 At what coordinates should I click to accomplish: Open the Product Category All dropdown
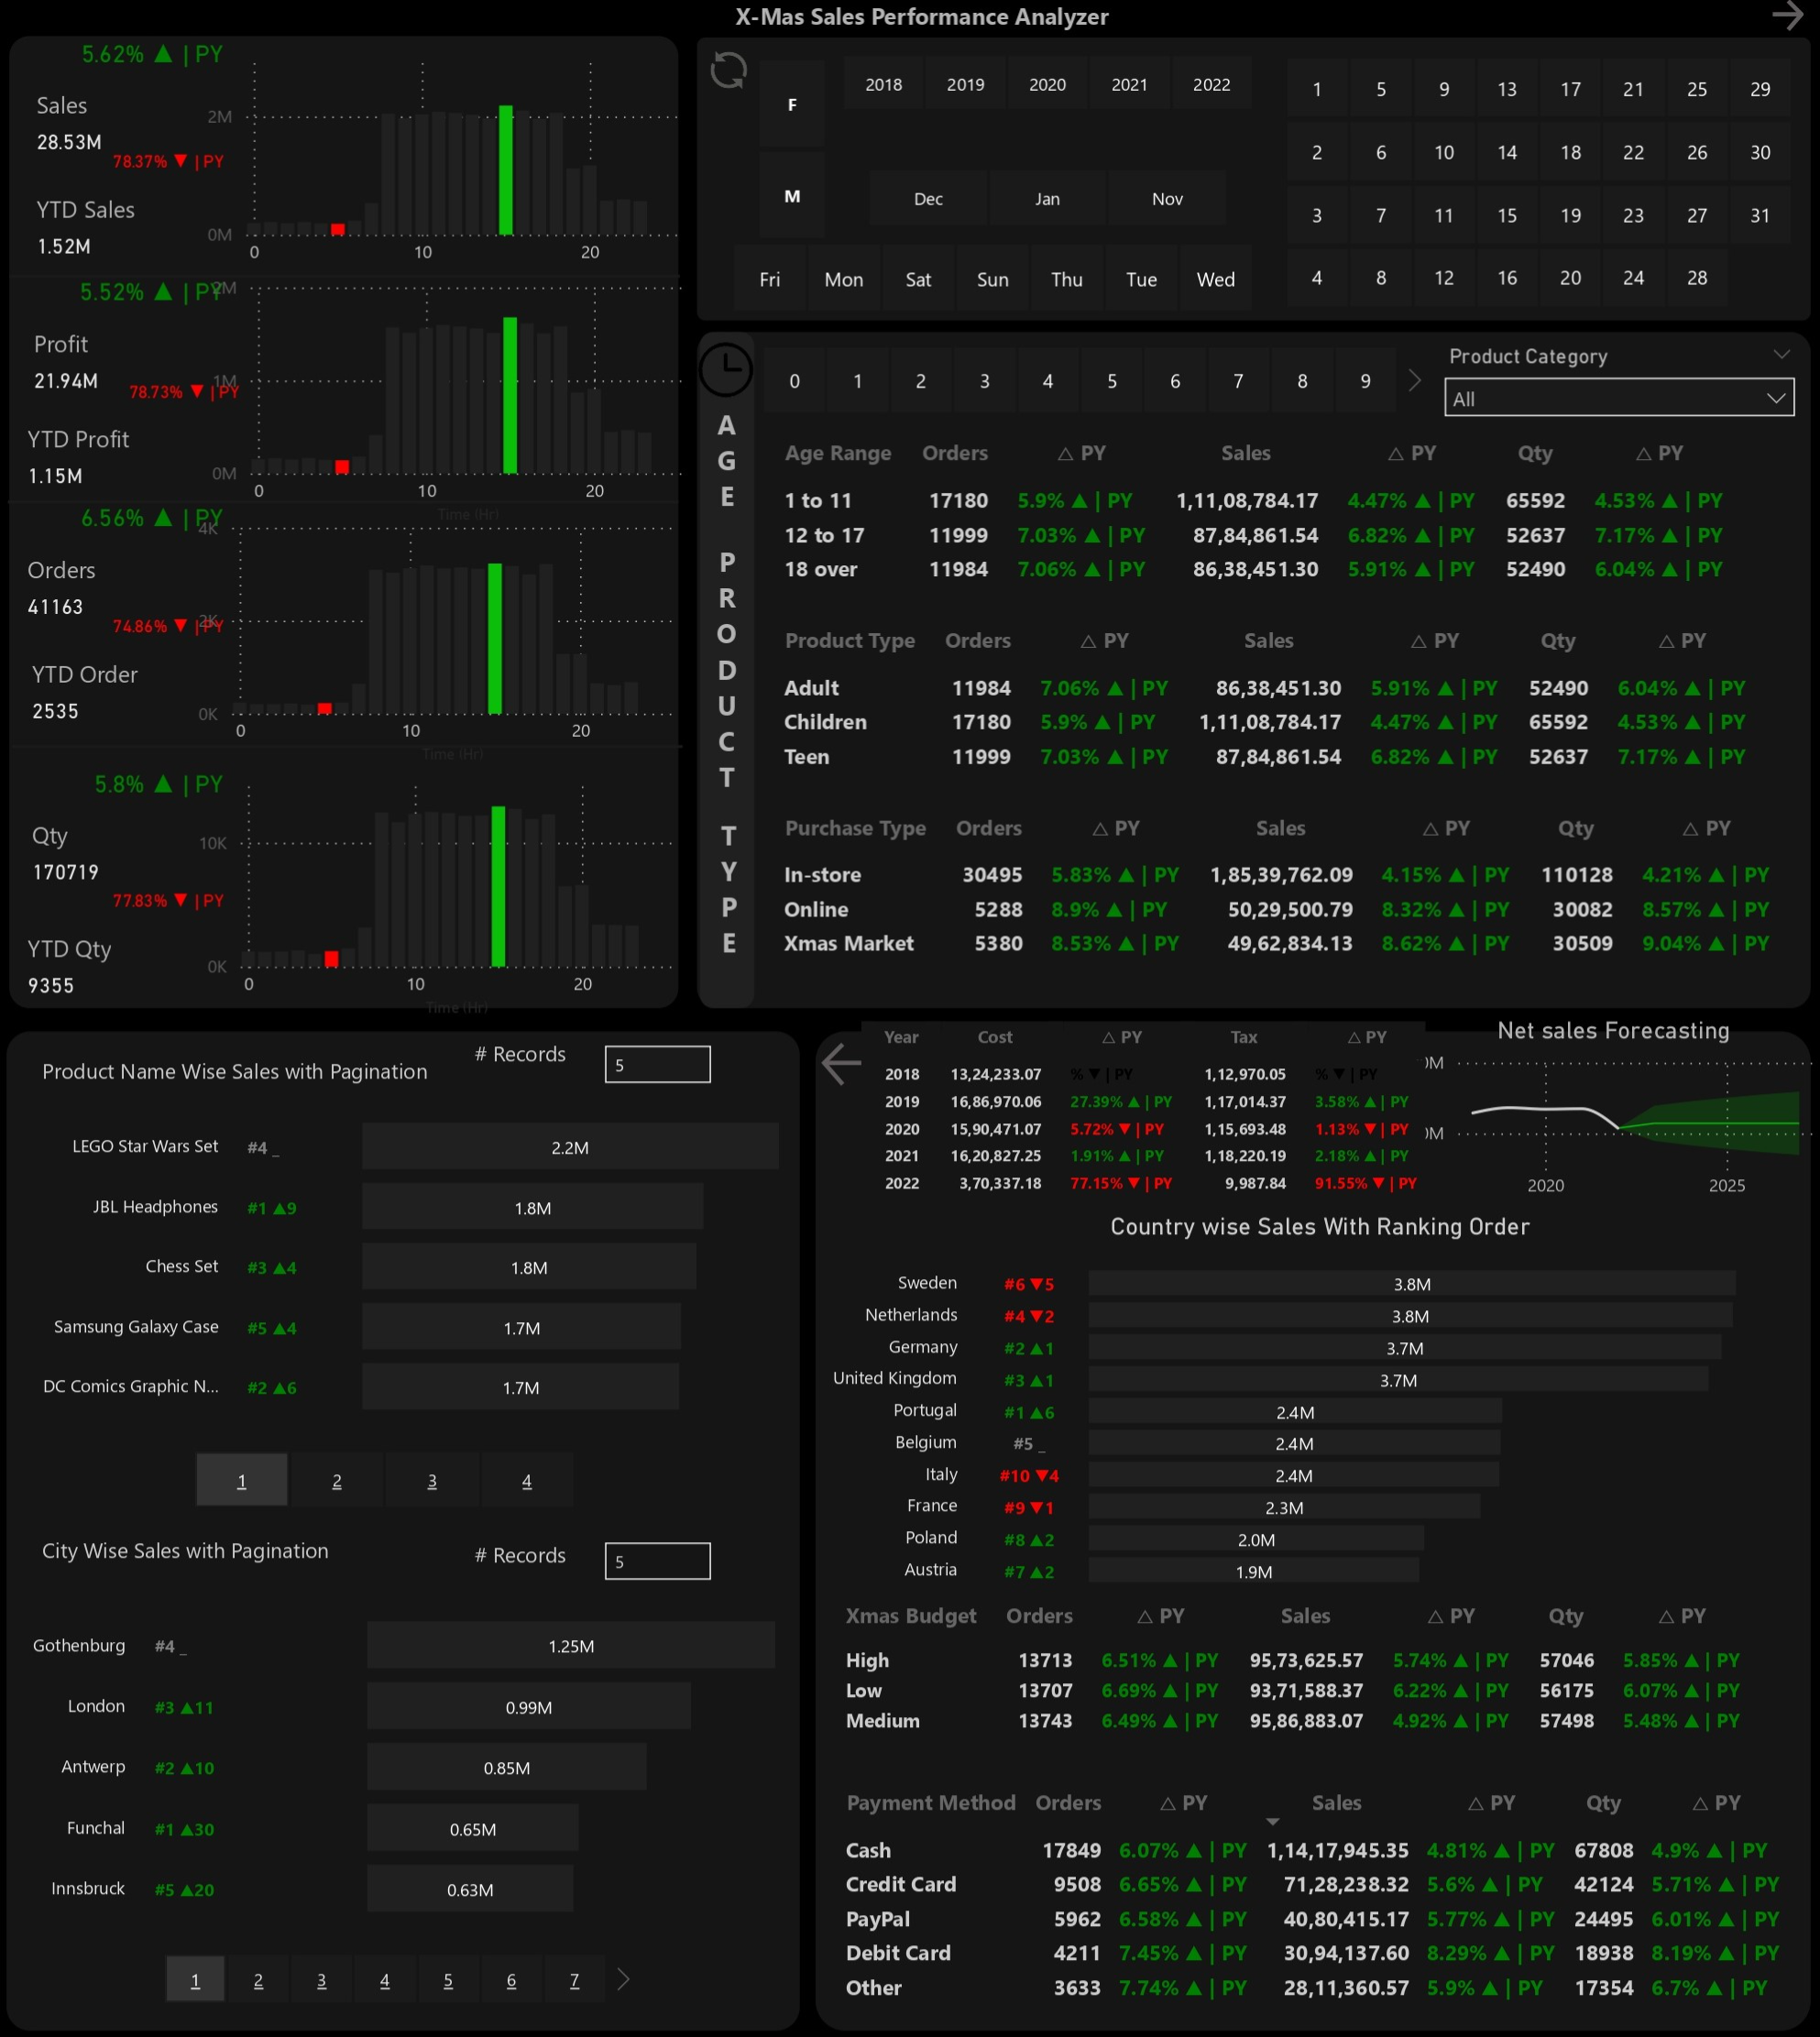[1619, 398]
